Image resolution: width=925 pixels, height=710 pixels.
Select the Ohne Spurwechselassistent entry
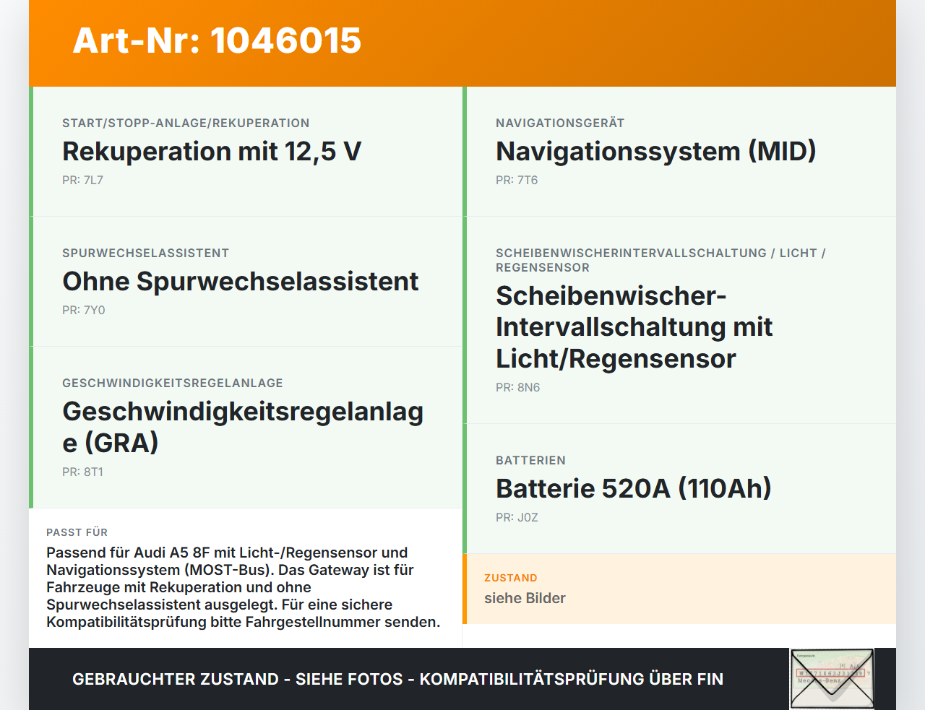[x=246, y=282]
